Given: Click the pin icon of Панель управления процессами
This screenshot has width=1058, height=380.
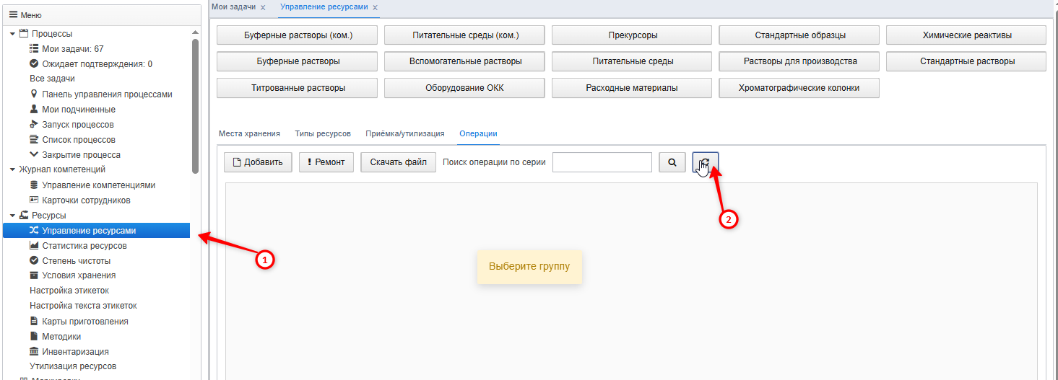Looking at the screenshot, I should pyautogui.click(x=34, y=94).
